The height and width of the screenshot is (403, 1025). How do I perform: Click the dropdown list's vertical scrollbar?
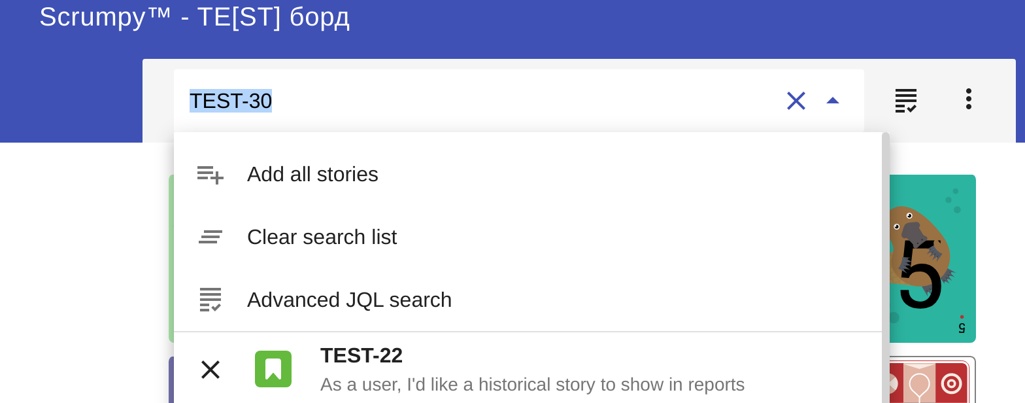pyautogui.click(x=886, y=262)
